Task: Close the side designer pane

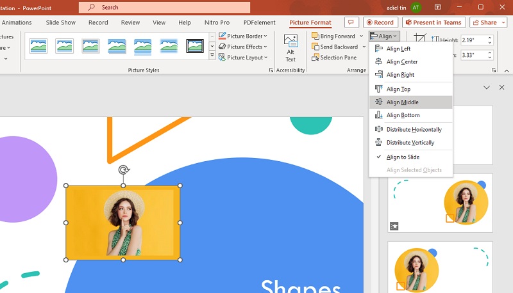Action: point(501,88)
